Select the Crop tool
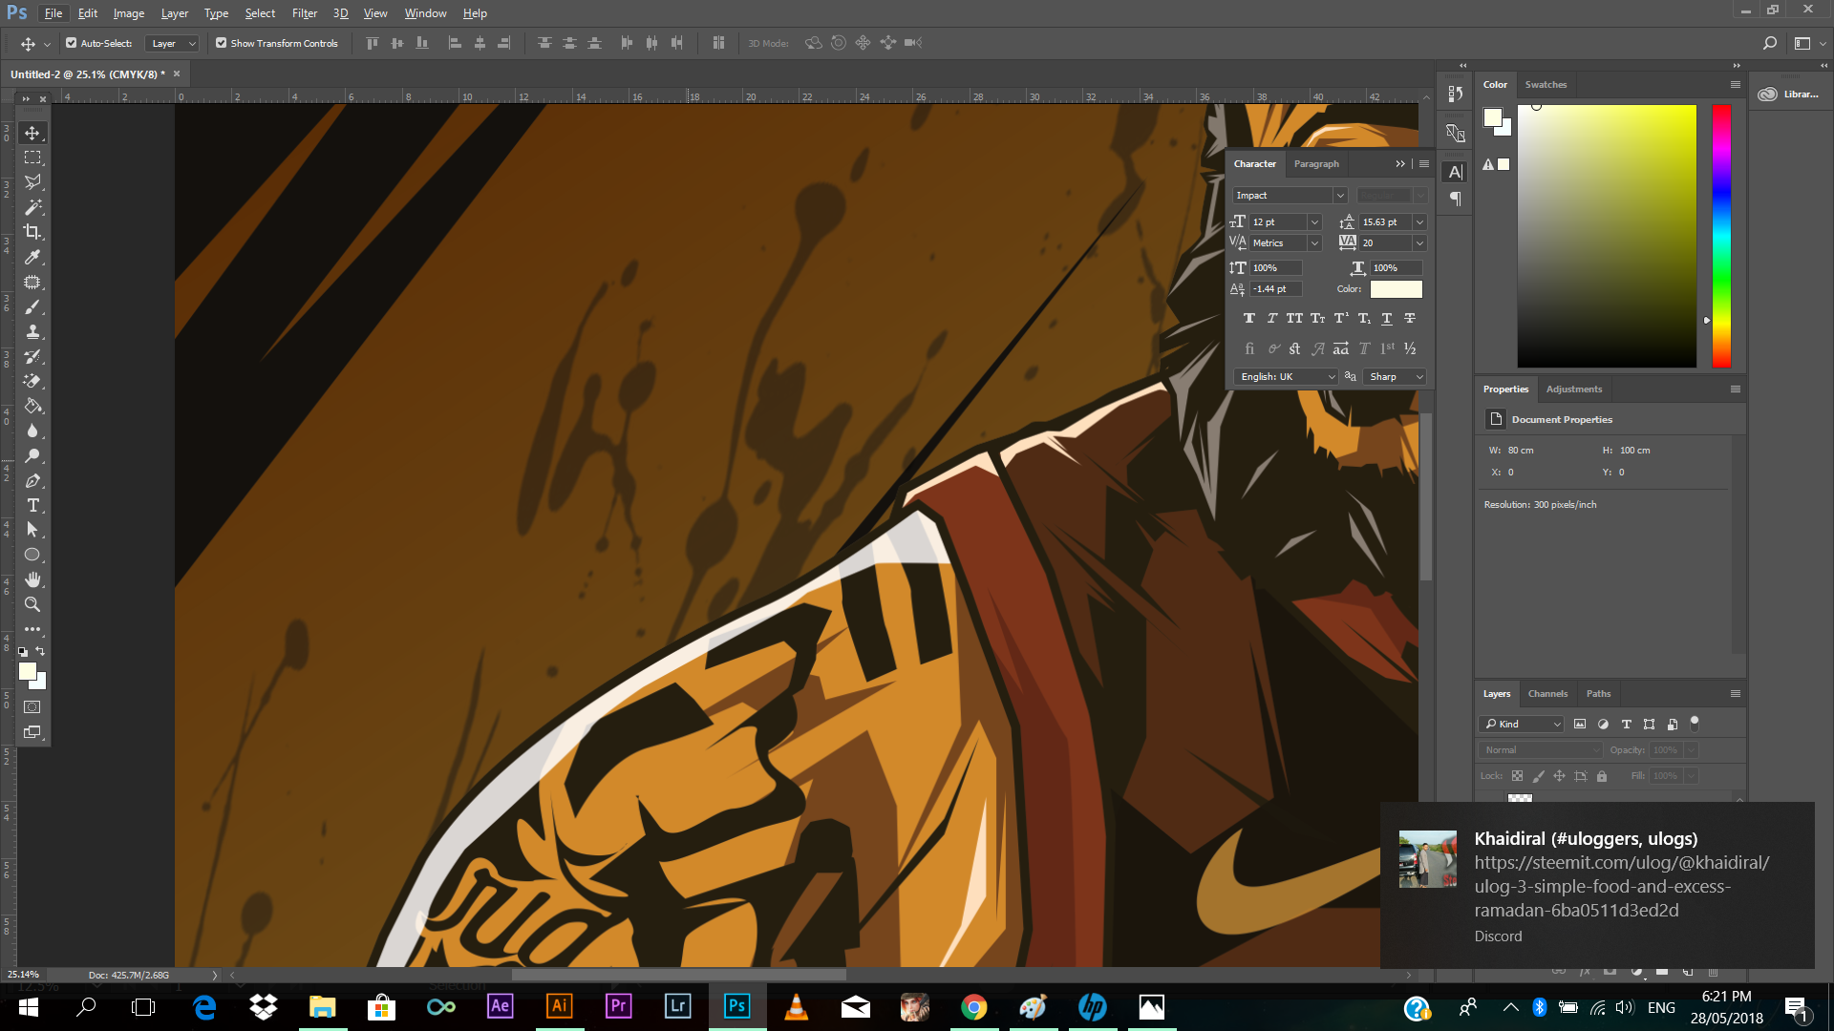This screenshot has width=1834, height=1031. [32, 232]
